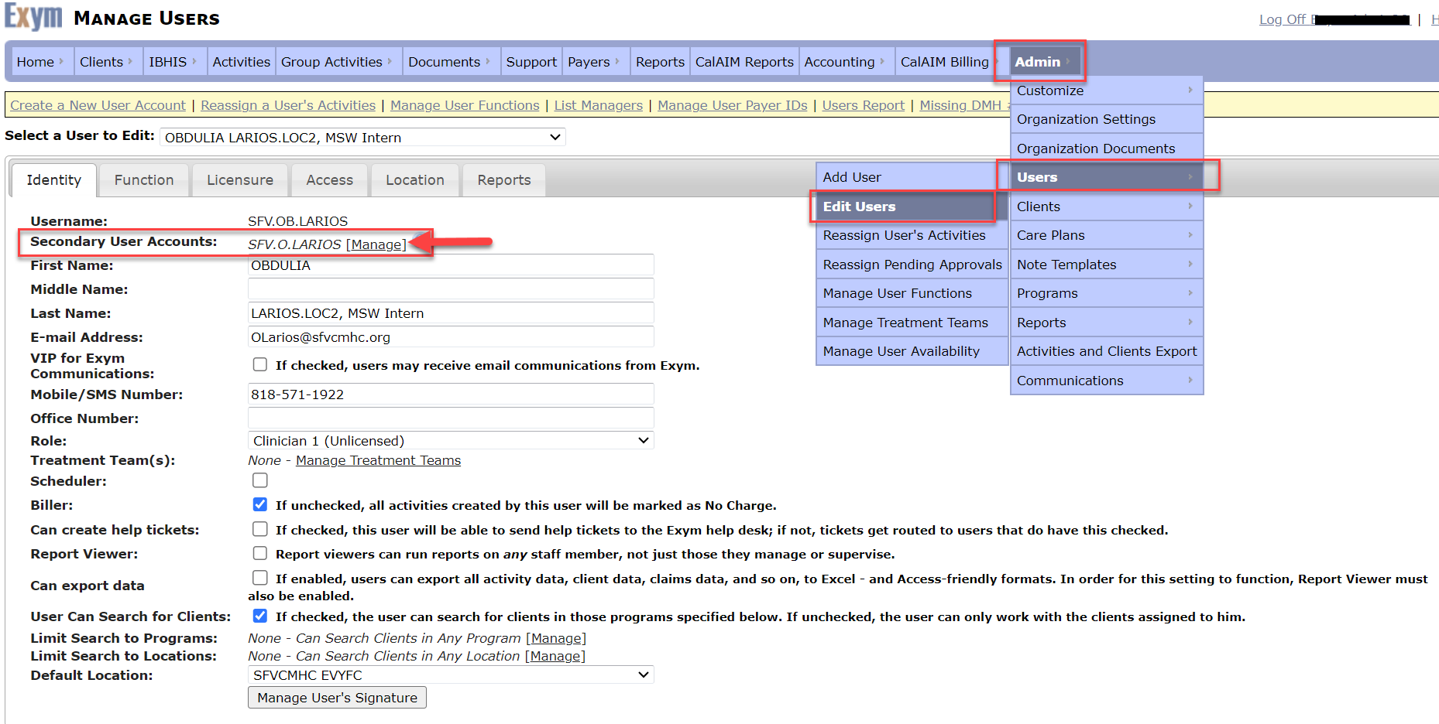Click the Last Name input field
Screen dimensions: 1439x724
(x=451, y=313)
